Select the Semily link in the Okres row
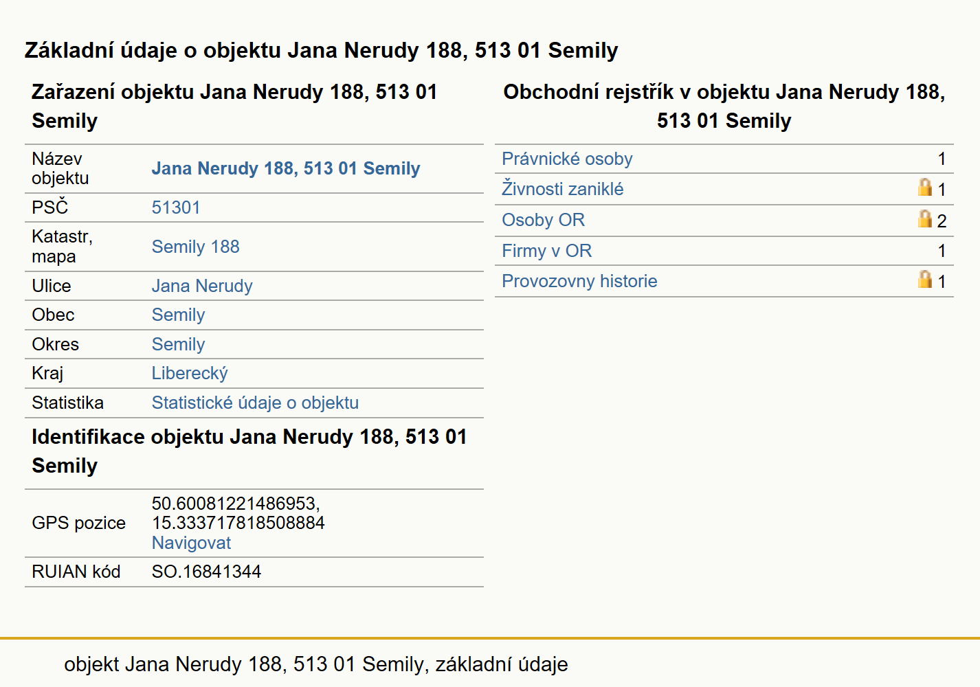Image resolution: width=980 pixels, height=687 pixels. point(179,344)
